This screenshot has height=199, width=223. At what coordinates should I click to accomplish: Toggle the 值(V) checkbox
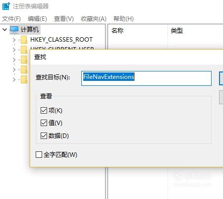44,123
